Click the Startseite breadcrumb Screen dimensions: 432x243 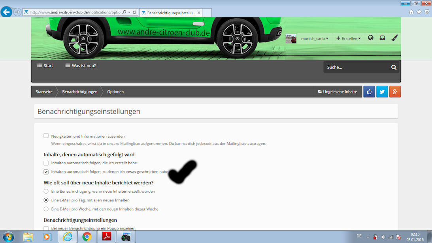click(44, 91)
